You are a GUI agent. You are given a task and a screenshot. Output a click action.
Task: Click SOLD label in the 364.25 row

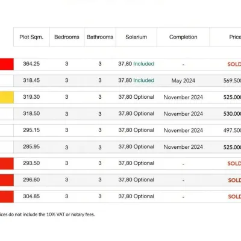[x=234, y=64]
